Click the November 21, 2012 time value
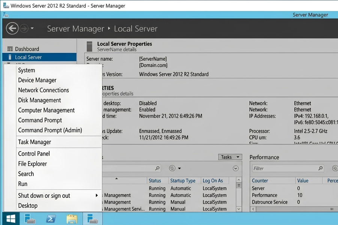 [171, 116]
